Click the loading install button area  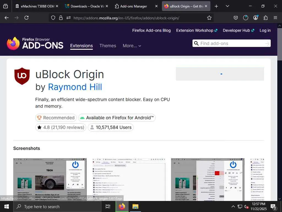pos(220,74)
